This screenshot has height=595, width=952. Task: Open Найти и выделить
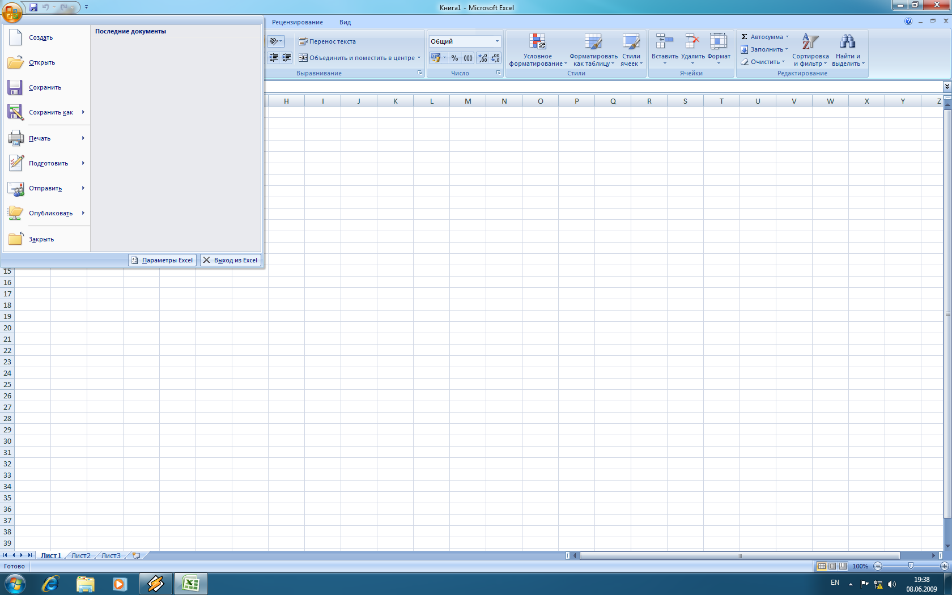pos(848,50)
